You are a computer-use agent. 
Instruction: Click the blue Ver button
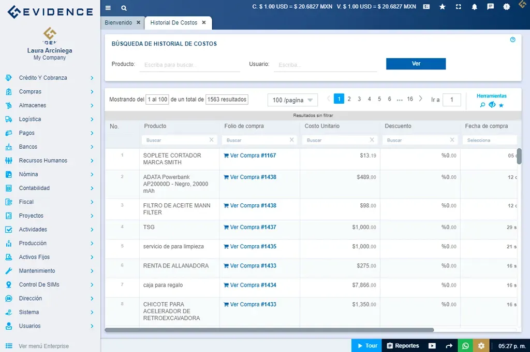pos(416,63)
